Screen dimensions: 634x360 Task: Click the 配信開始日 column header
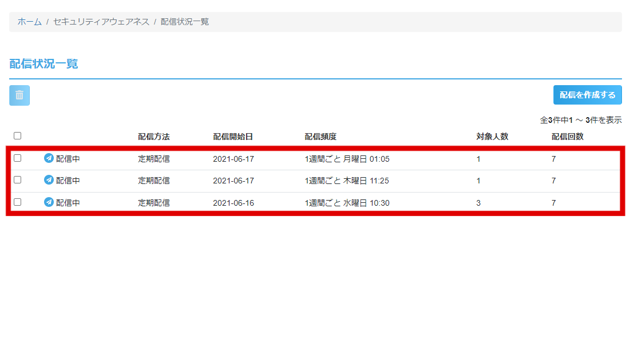(x=233, y=137)
